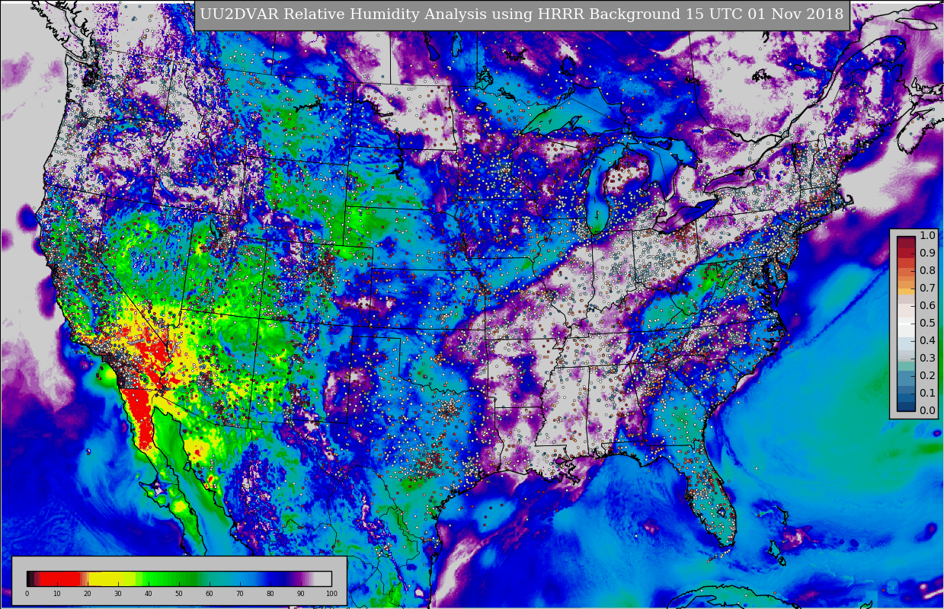
Task: Pick the purple segment near 90 on humidity colorbar
Action: point(299,579)
